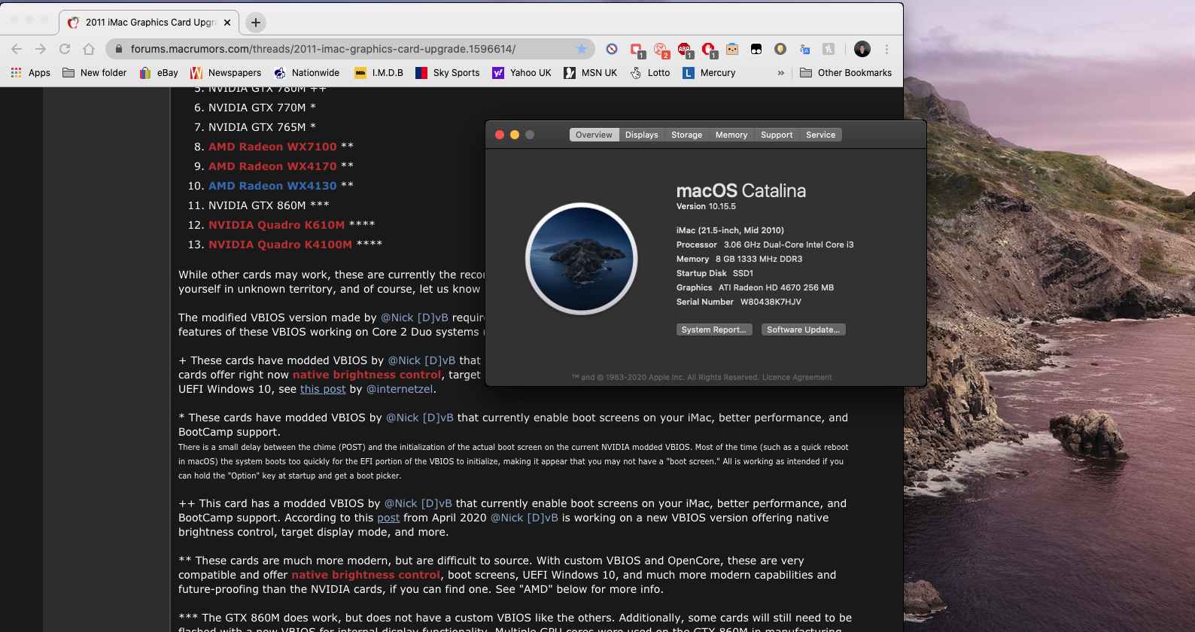Expand the bookmarks overflow chevron
Viewport: 1195px width, 632px height.
coord(780,73)
